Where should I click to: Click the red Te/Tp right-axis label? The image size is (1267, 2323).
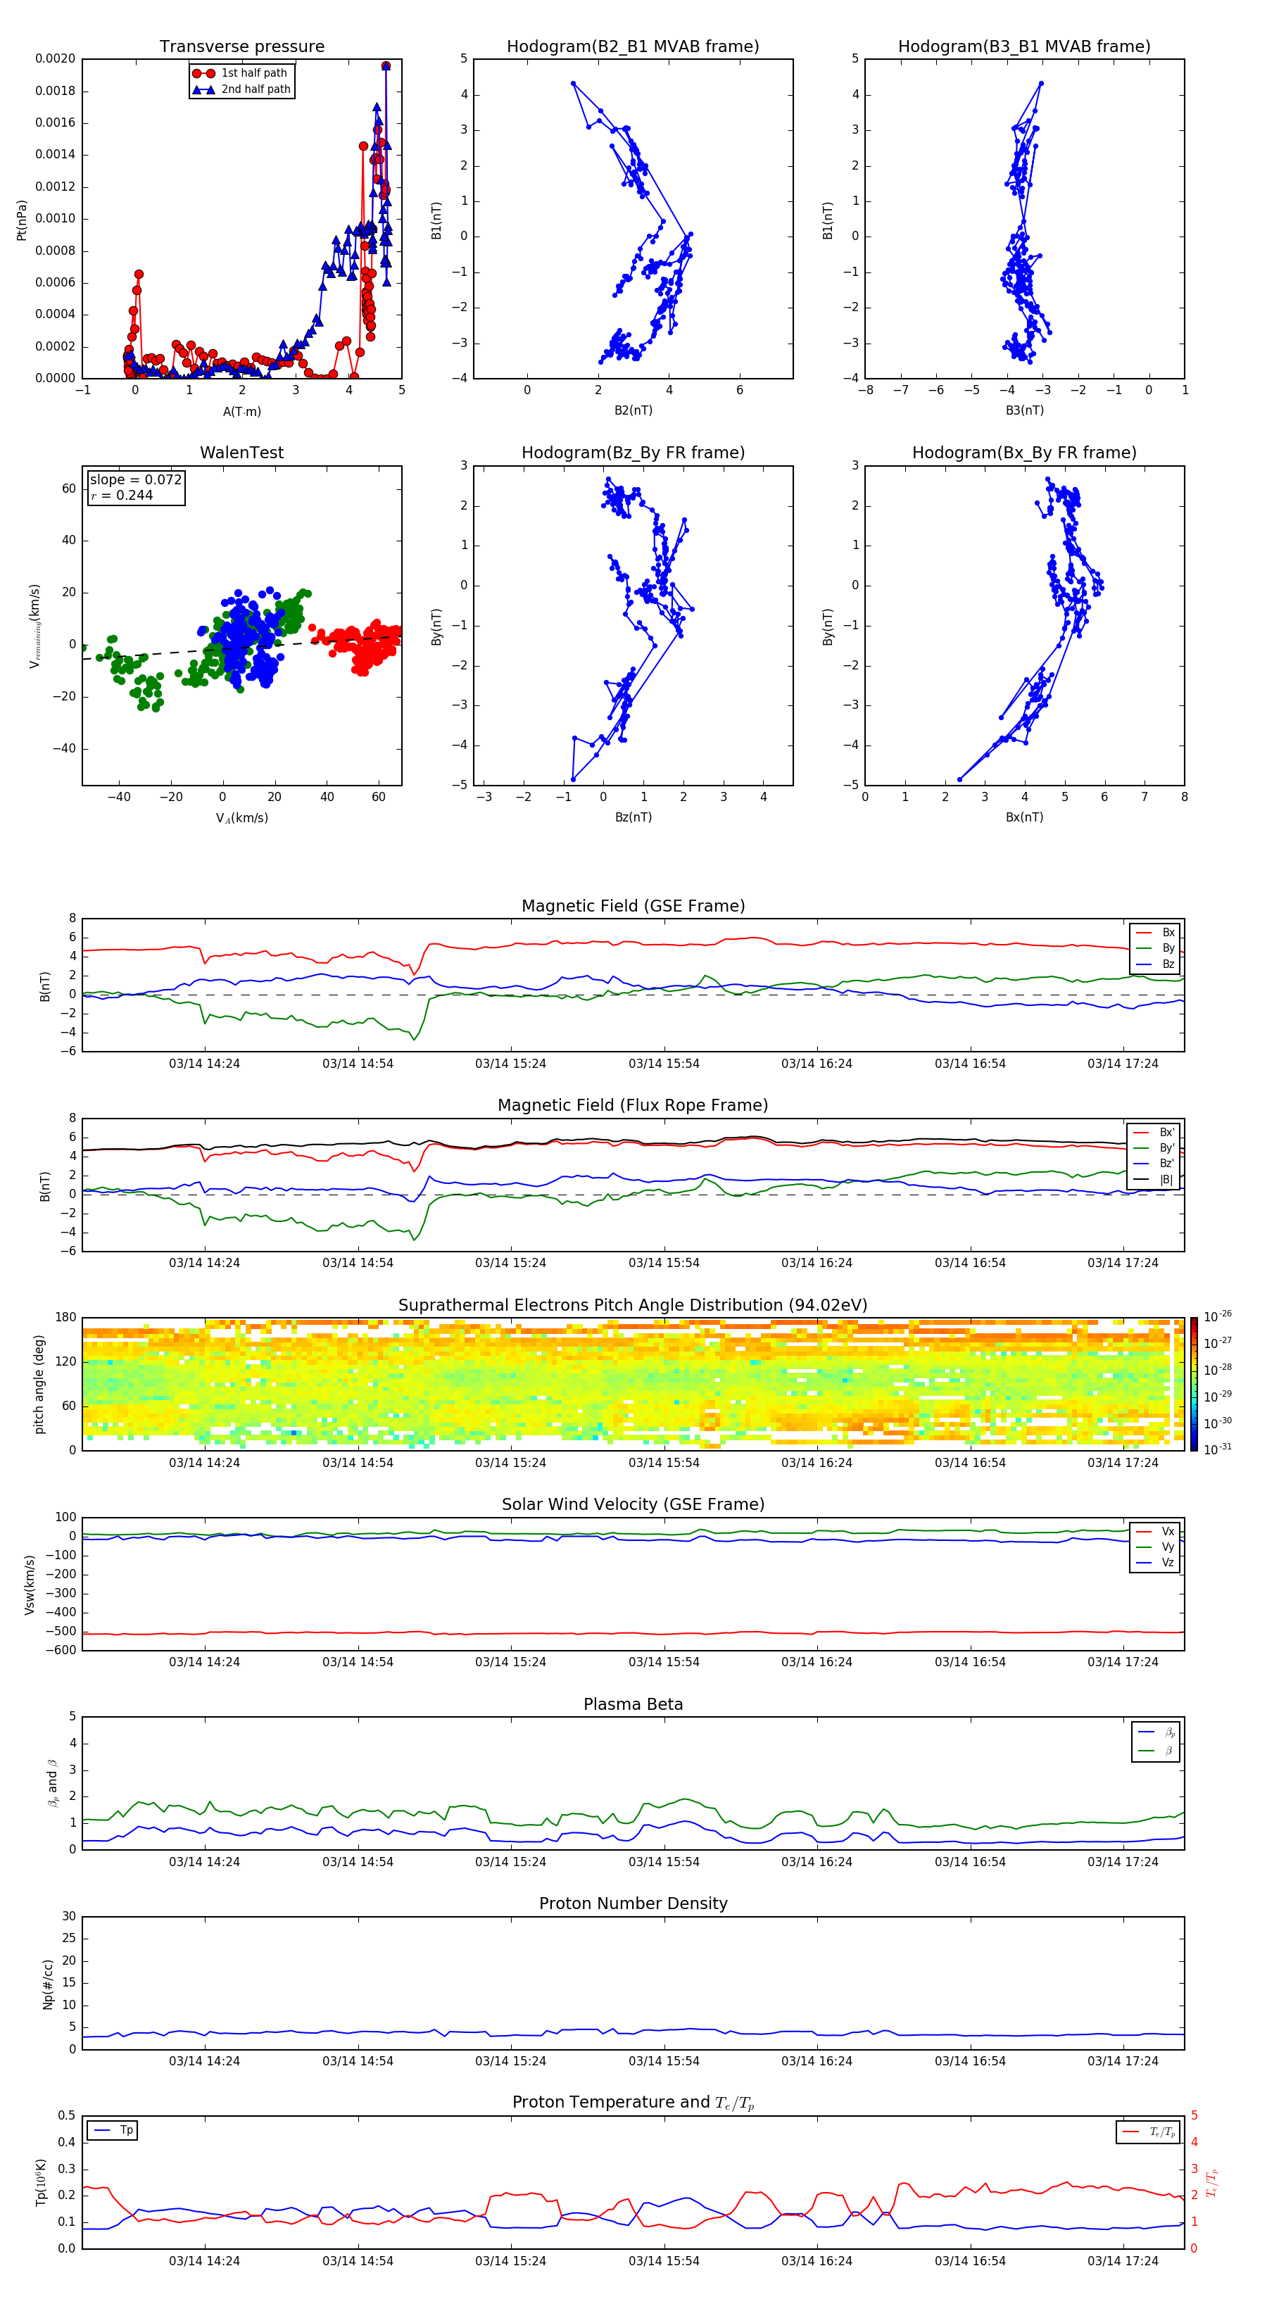(x=1212, y=2182)
